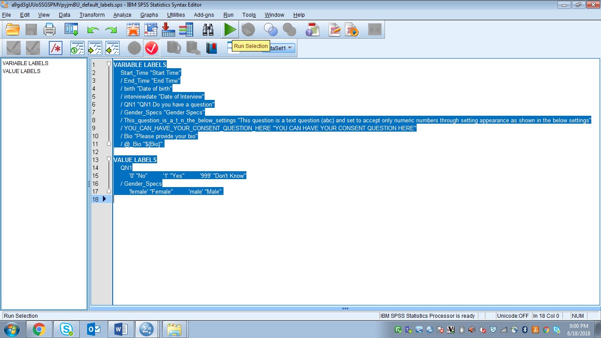Screen dimensions: 601x338
Task: Open Find dialog via the binoculars icon
Action: [207, 29]
